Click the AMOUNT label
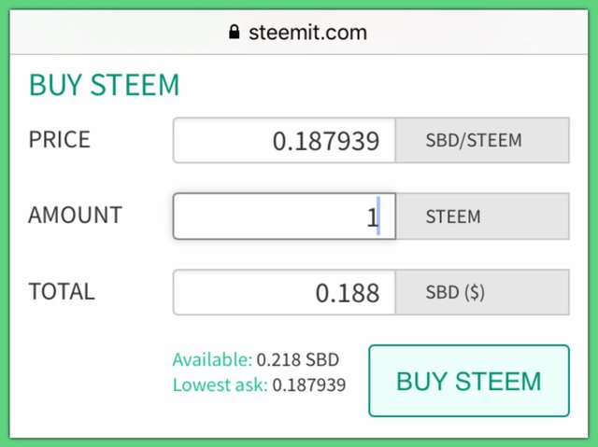The width and height of the screenshot is (598, 447). click(x=75, y=216)
